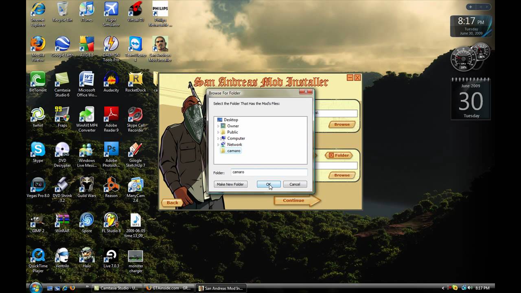
Task: Select the Flight Simulator desktop shortcut
Action: click(111, 14)
